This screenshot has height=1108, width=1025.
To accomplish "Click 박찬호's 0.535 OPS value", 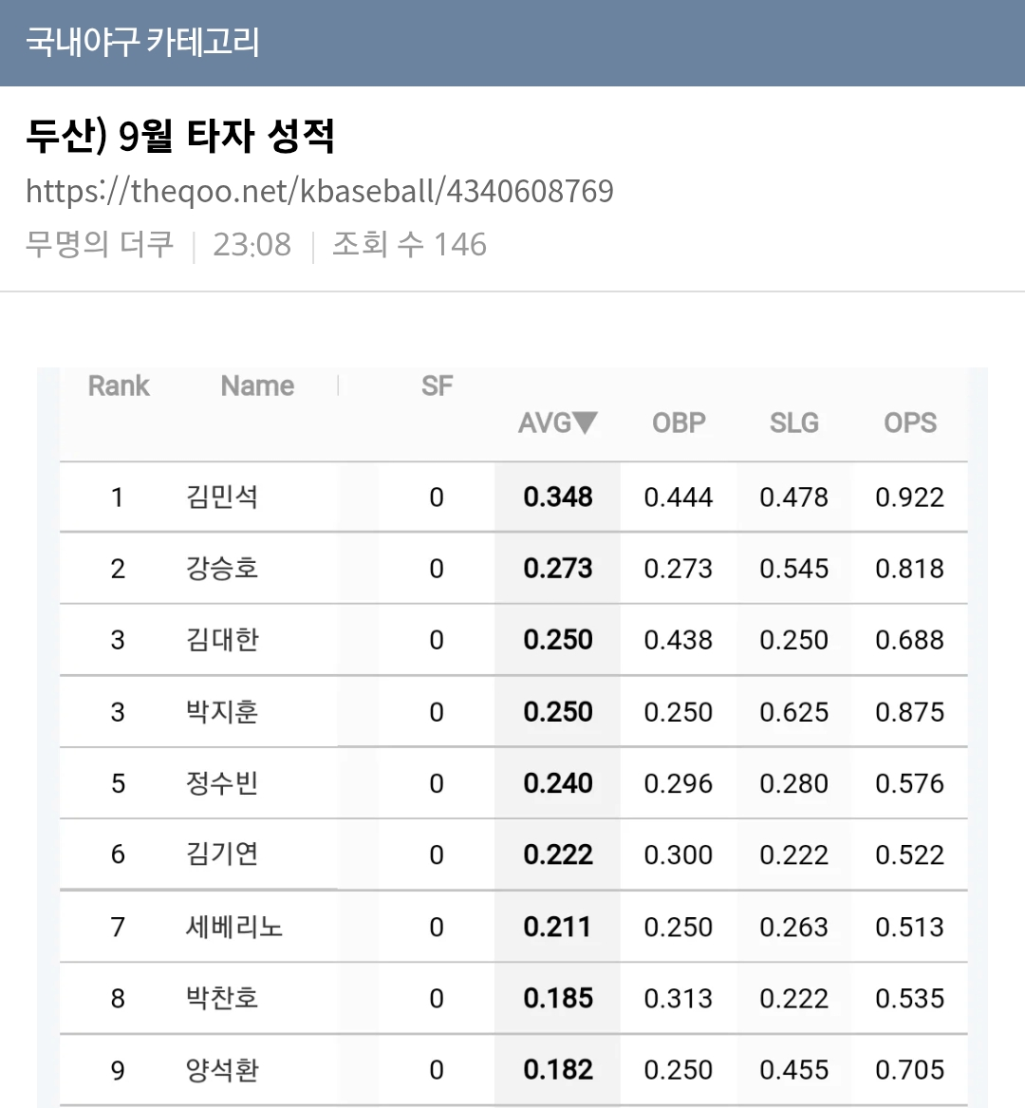I will (910, 998).
